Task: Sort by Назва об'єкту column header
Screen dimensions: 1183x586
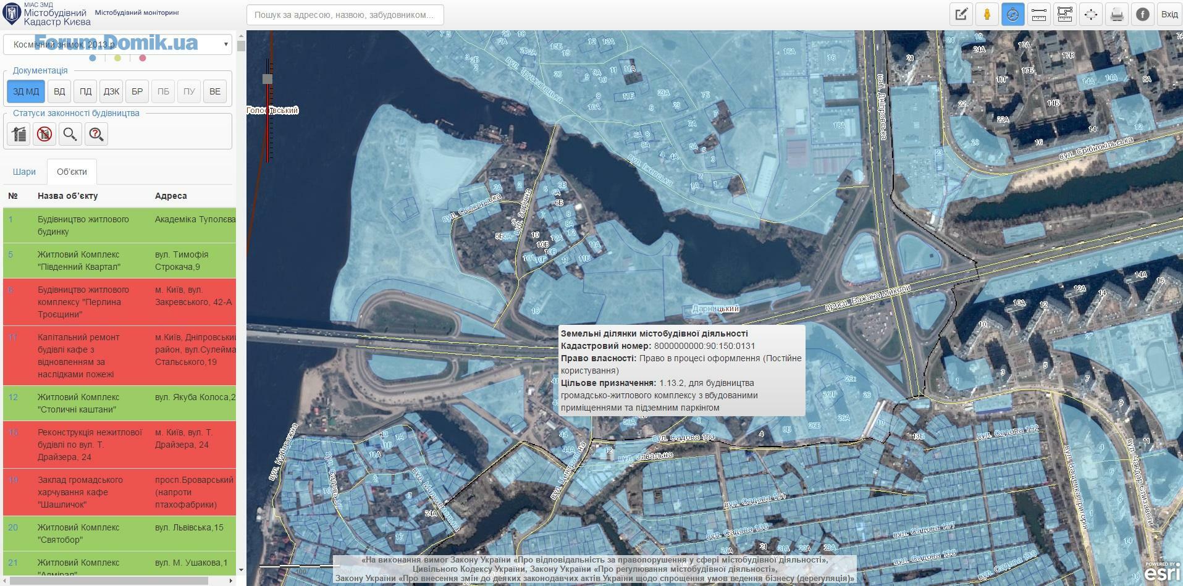Action: (67, 196)
